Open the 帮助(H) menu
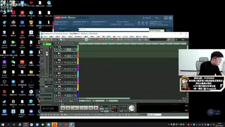The height and width of the screenshot is (127, 225). 145,37
